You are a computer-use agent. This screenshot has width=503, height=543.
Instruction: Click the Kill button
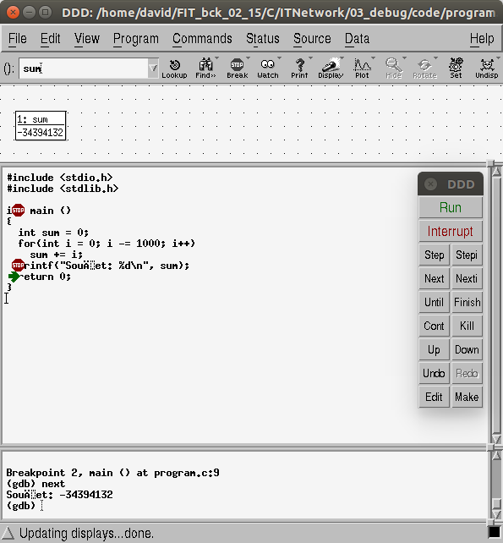click(x=467, y=326)
